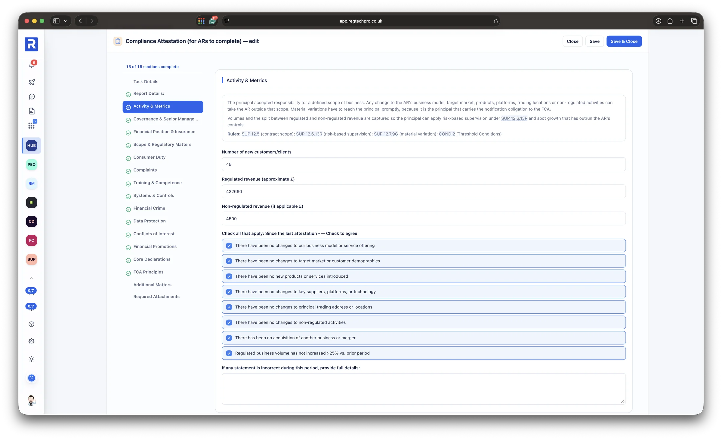Click the incorrect statement details textarea
The height and width of the screenshot is (439, 722).
pyautogui.click(x=424, y=389)
